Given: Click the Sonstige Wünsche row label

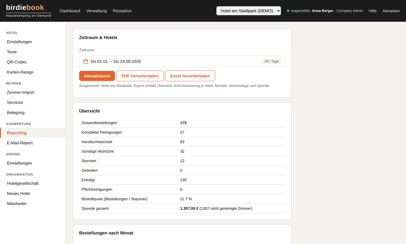Looking at the screenshot, I should (98, 151).
